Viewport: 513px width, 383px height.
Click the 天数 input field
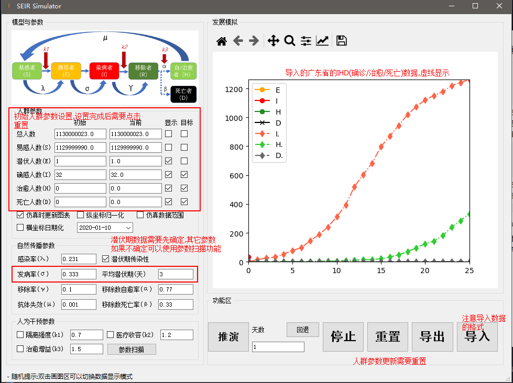pos(278,347)
